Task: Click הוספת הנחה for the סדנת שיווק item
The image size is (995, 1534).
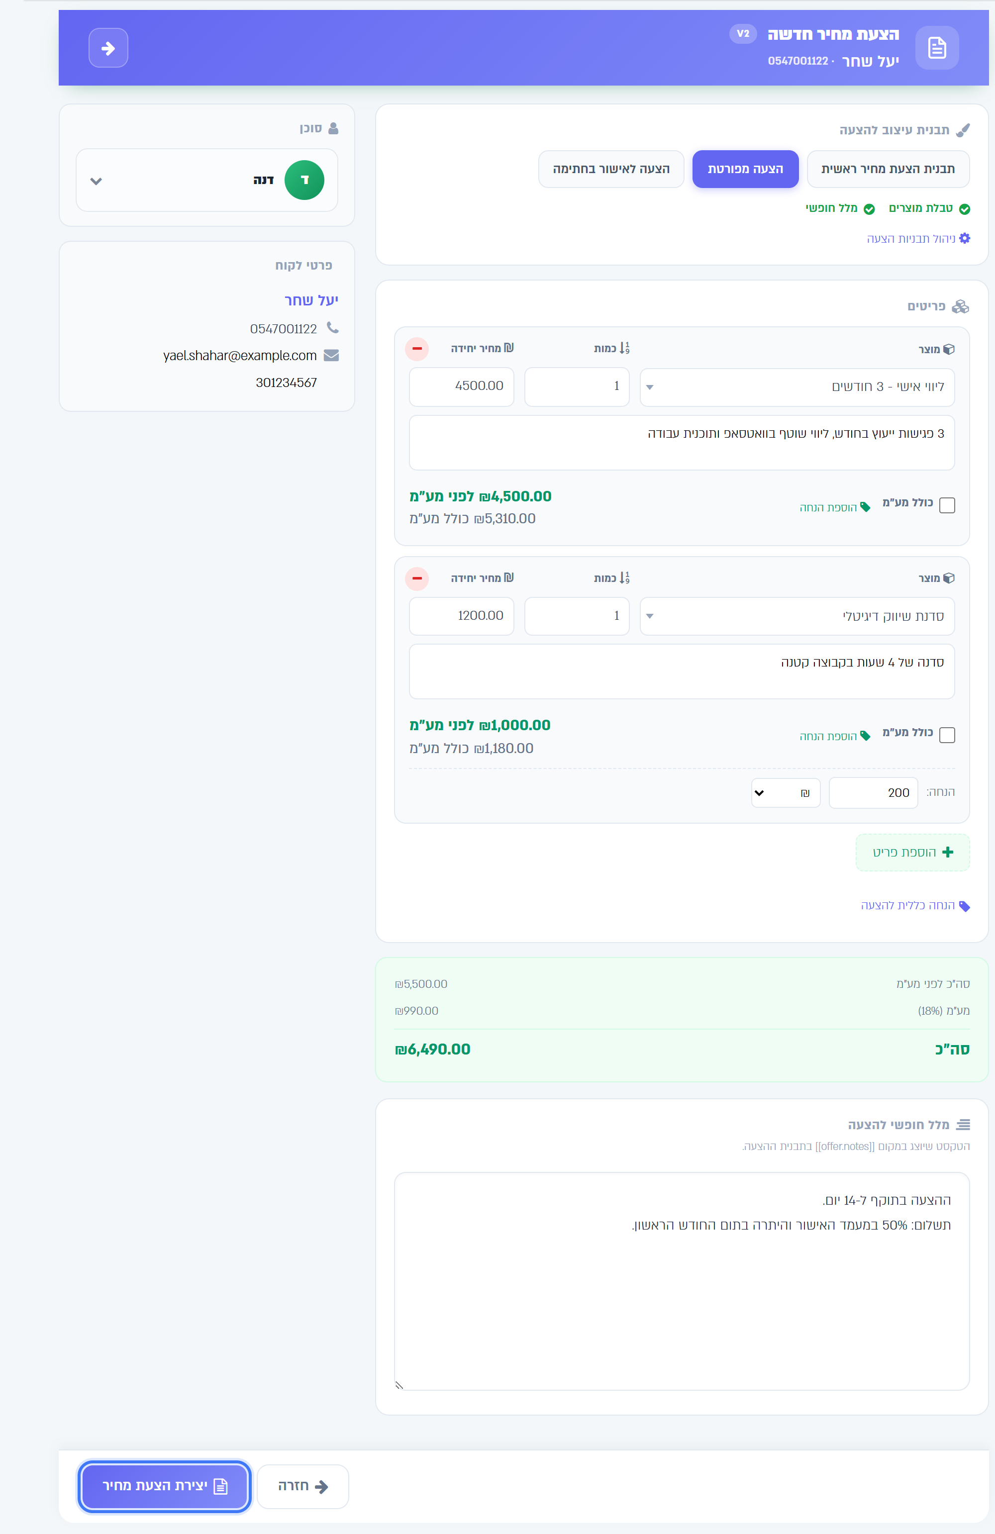Action: point(835,736)
